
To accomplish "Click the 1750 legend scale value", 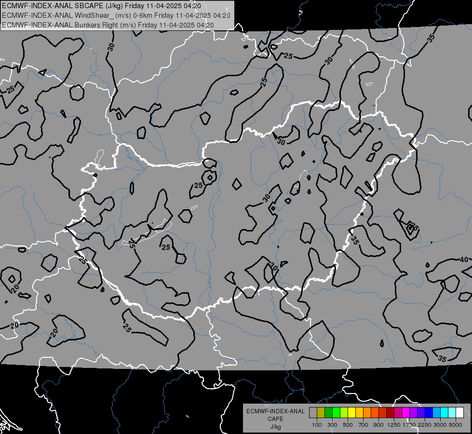I will click(x=409, y=425).
